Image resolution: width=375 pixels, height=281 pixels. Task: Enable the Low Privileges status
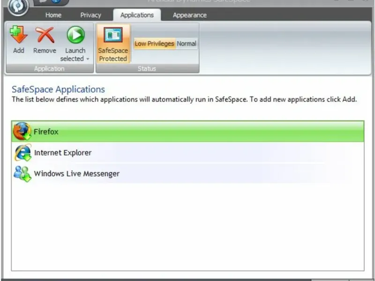click(155, 44)
